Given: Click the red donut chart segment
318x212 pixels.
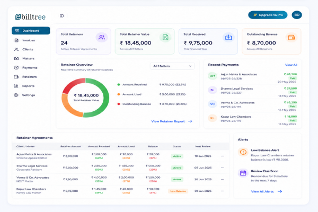Looking at the screenshot, I should pyautogui.click(x=72, y=85).
